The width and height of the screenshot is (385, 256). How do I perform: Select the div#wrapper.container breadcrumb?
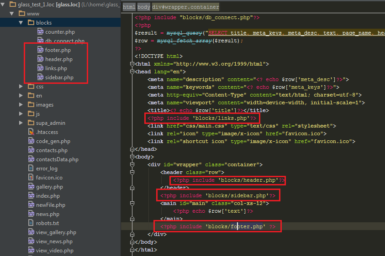[x=186, y=7]
